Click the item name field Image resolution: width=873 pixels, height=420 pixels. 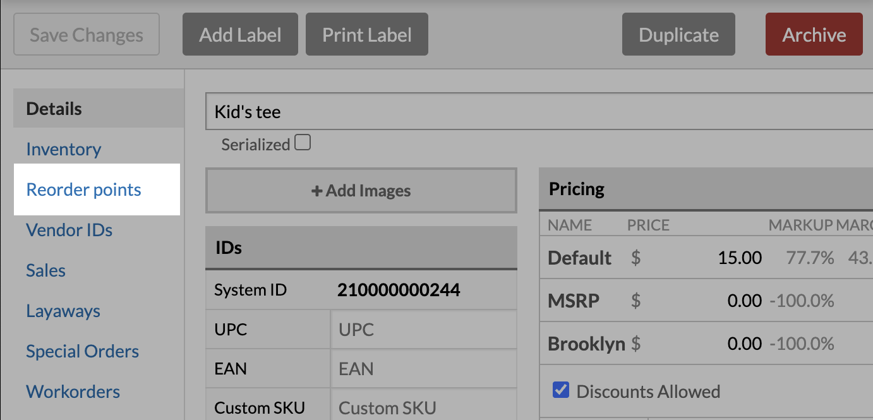(537, 112)
